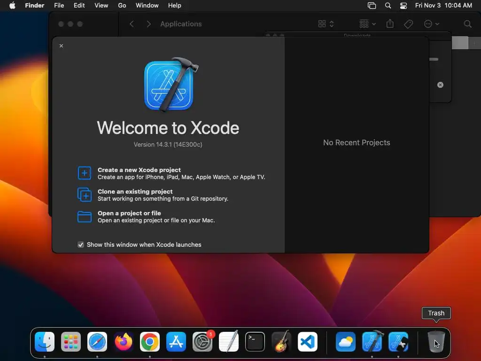Switch icon view mode in Finder toolbar
Screen dimensions: 481x361
point(326,24)
